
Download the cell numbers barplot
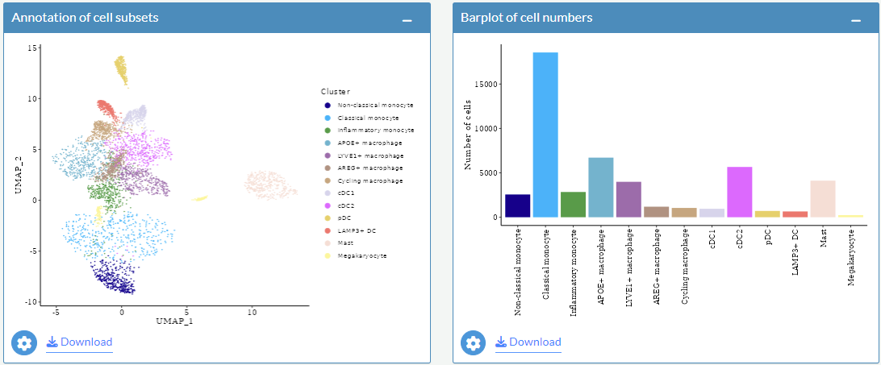pos(528,342)
